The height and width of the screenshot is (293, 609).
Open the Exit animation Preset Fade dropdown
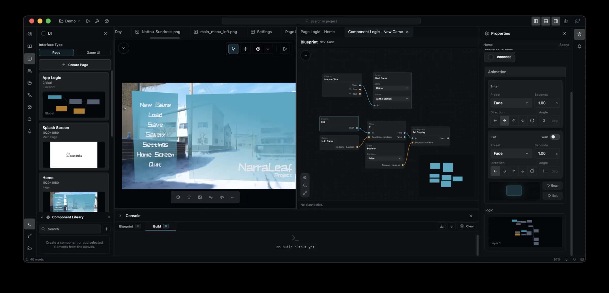(511, 153)
